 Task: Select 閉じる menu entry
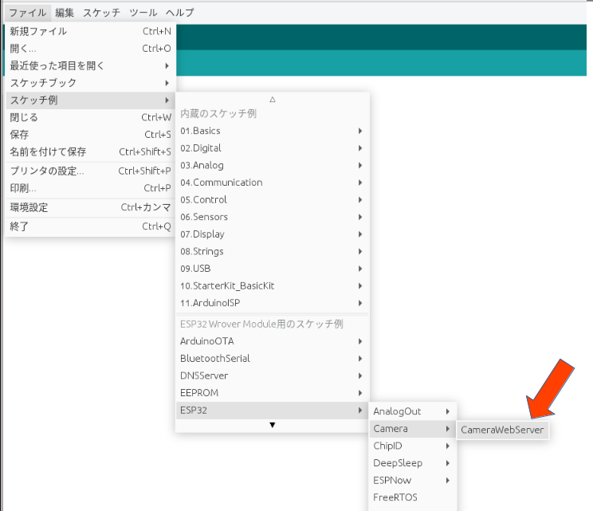click(x=90, y=117)
